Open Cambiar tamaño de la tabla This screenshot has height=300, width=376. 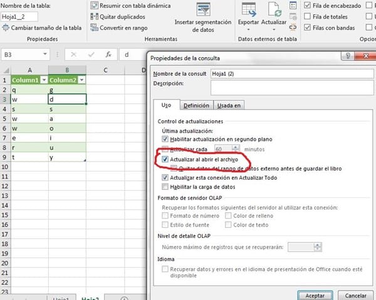[x=42, y=28]
